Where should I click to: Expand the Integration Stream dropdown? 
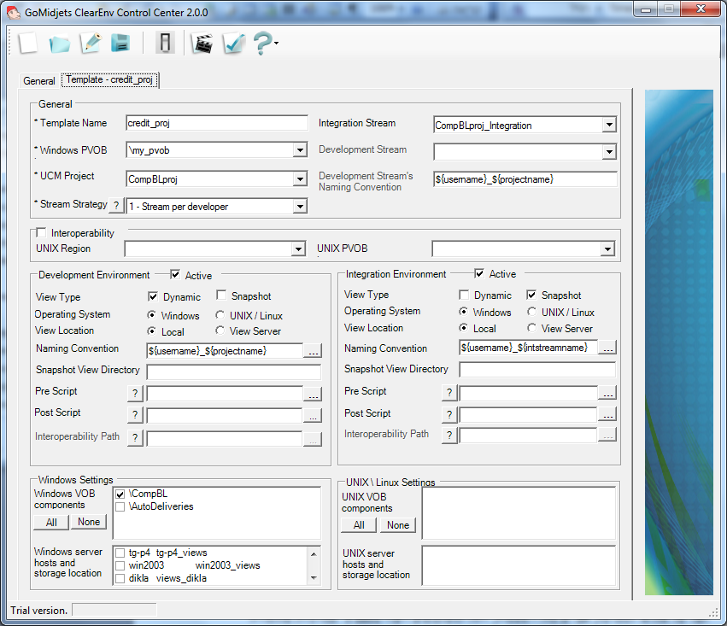coord(608,126)
